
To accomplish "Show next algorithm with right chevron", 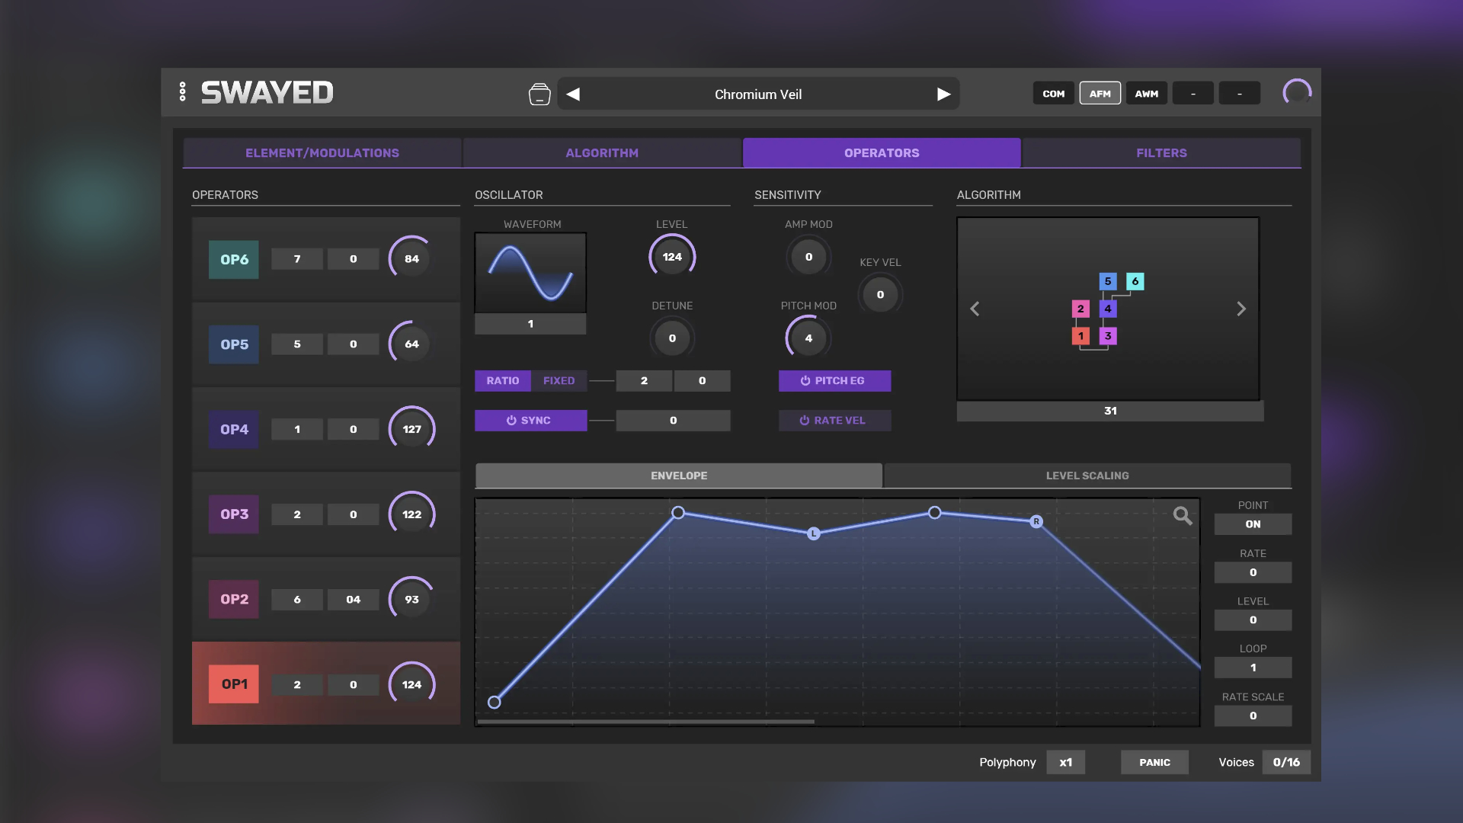I will point(1241,309).
